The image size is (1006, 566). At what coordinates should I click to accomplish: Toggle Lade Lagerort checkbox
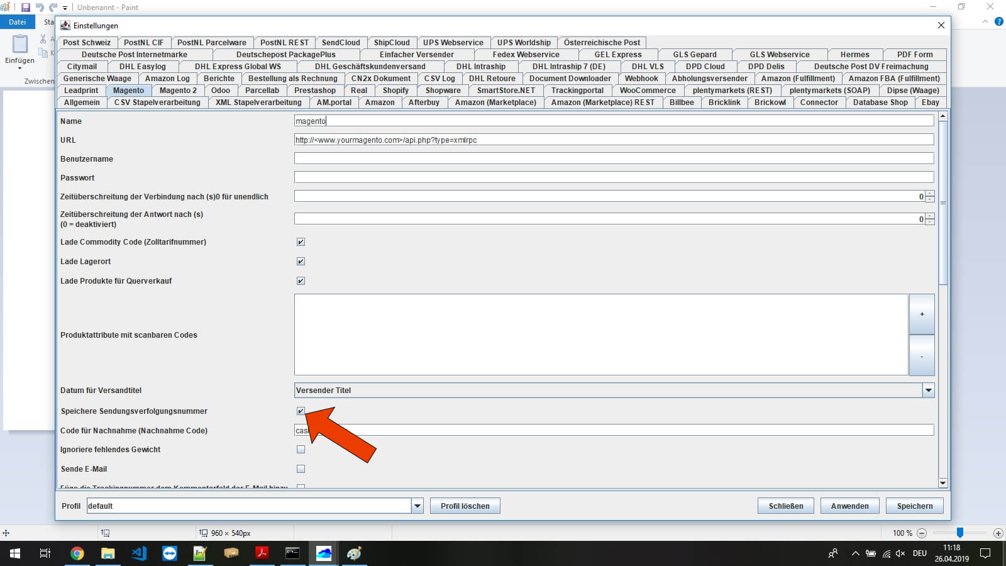[301, 262]
